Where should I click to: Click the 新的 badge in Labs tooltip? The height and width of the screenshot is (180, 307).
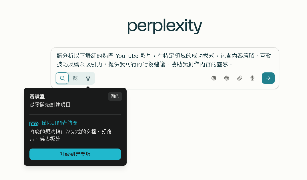coord(115,96)
